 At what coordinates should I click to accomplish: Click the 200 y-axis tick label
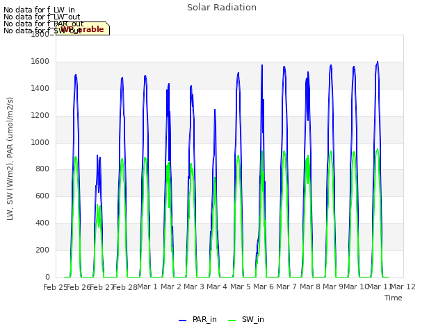click(42, 250)
